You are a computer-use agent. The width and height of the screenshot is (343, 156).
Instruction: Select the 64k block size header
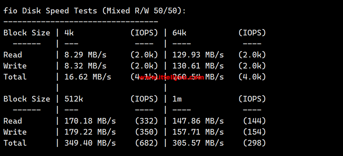coord(179,33)
